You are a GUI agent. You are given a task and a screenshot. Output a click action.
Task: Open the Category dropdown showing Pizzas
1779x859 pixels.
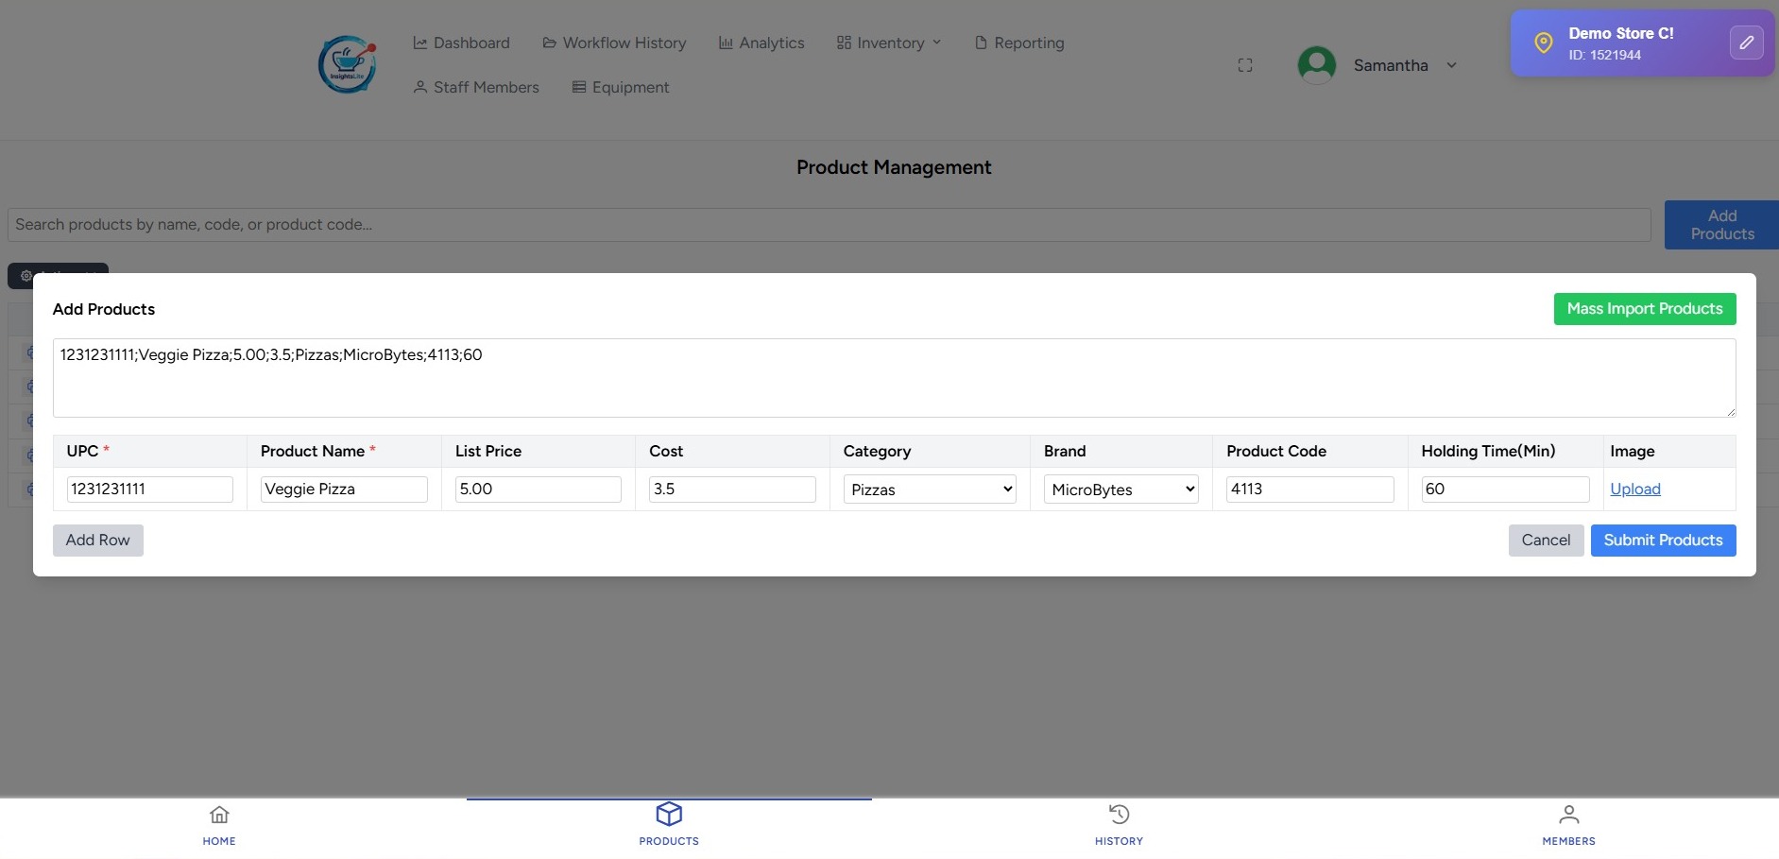point(930,490)
